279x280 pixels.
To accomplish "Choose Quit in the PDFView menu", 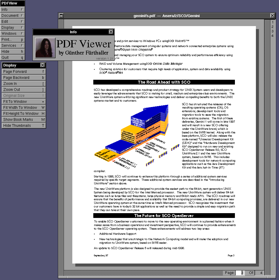I will [x=12, y=58].
